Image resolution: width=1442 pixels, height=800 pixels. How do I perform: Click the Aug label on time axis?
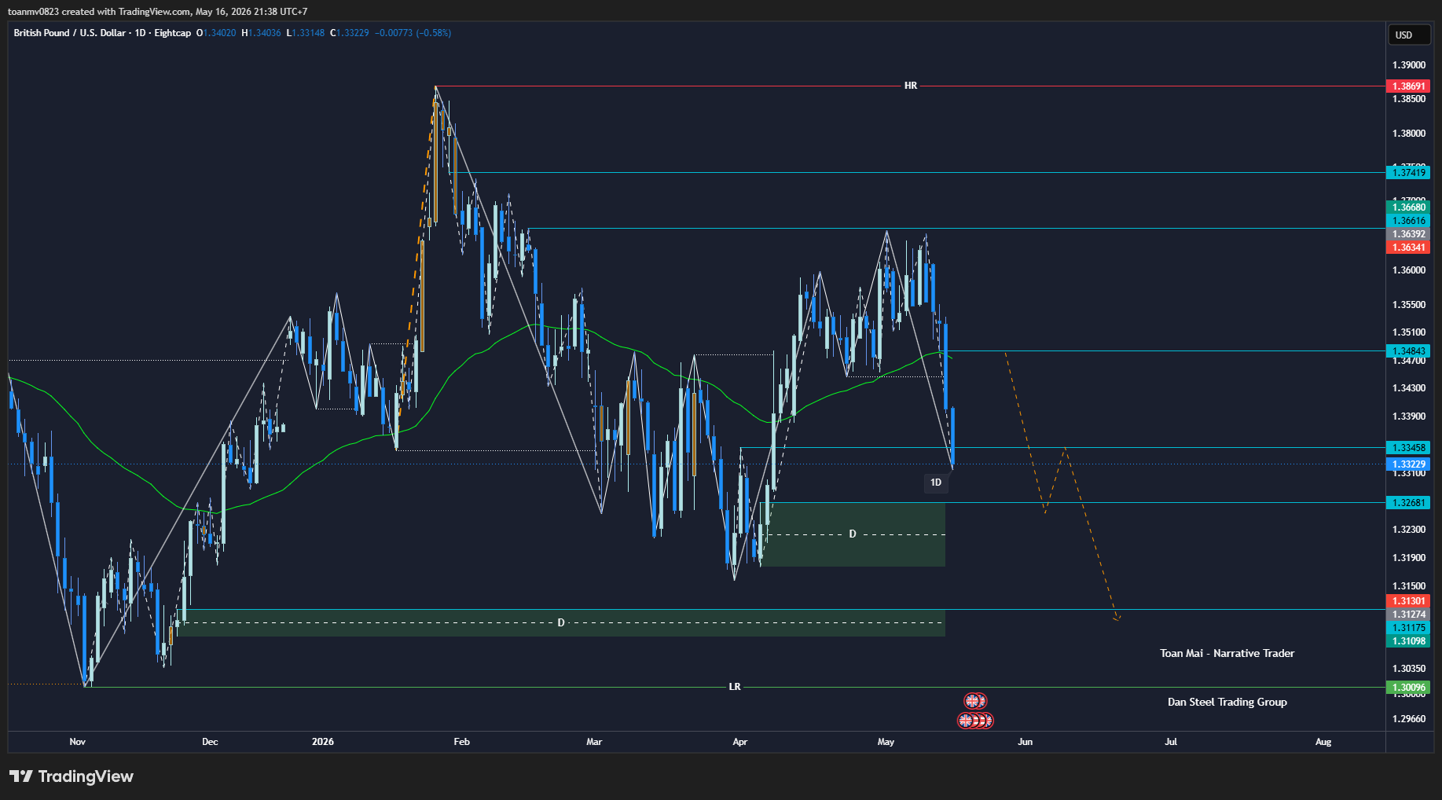pos(1323,742)
